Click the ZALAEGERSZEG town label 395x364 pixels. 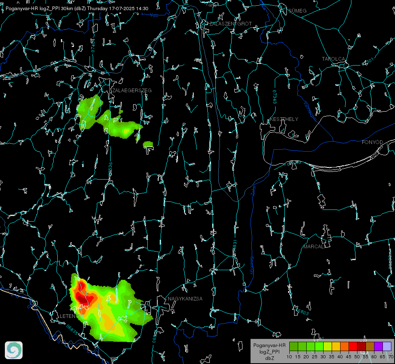pyautogui.click(x=132, y=91)
